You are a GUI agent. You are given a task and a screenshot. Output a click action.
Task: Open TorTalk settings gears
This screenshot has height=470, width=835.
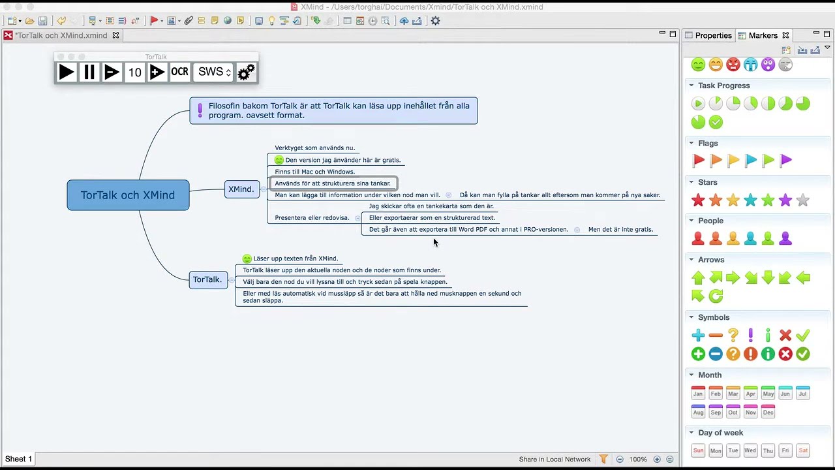[246, 72]
